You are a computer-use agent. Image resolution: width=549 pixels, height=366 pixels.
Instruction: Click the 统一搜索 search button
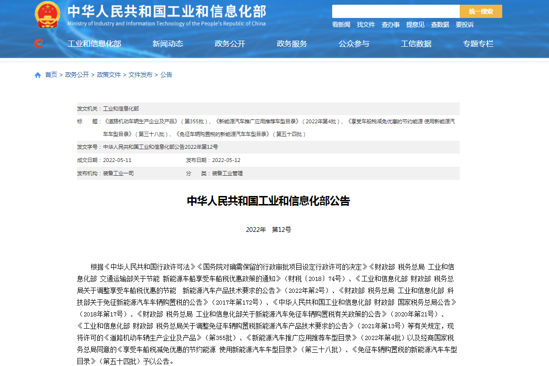pos(480,10)
